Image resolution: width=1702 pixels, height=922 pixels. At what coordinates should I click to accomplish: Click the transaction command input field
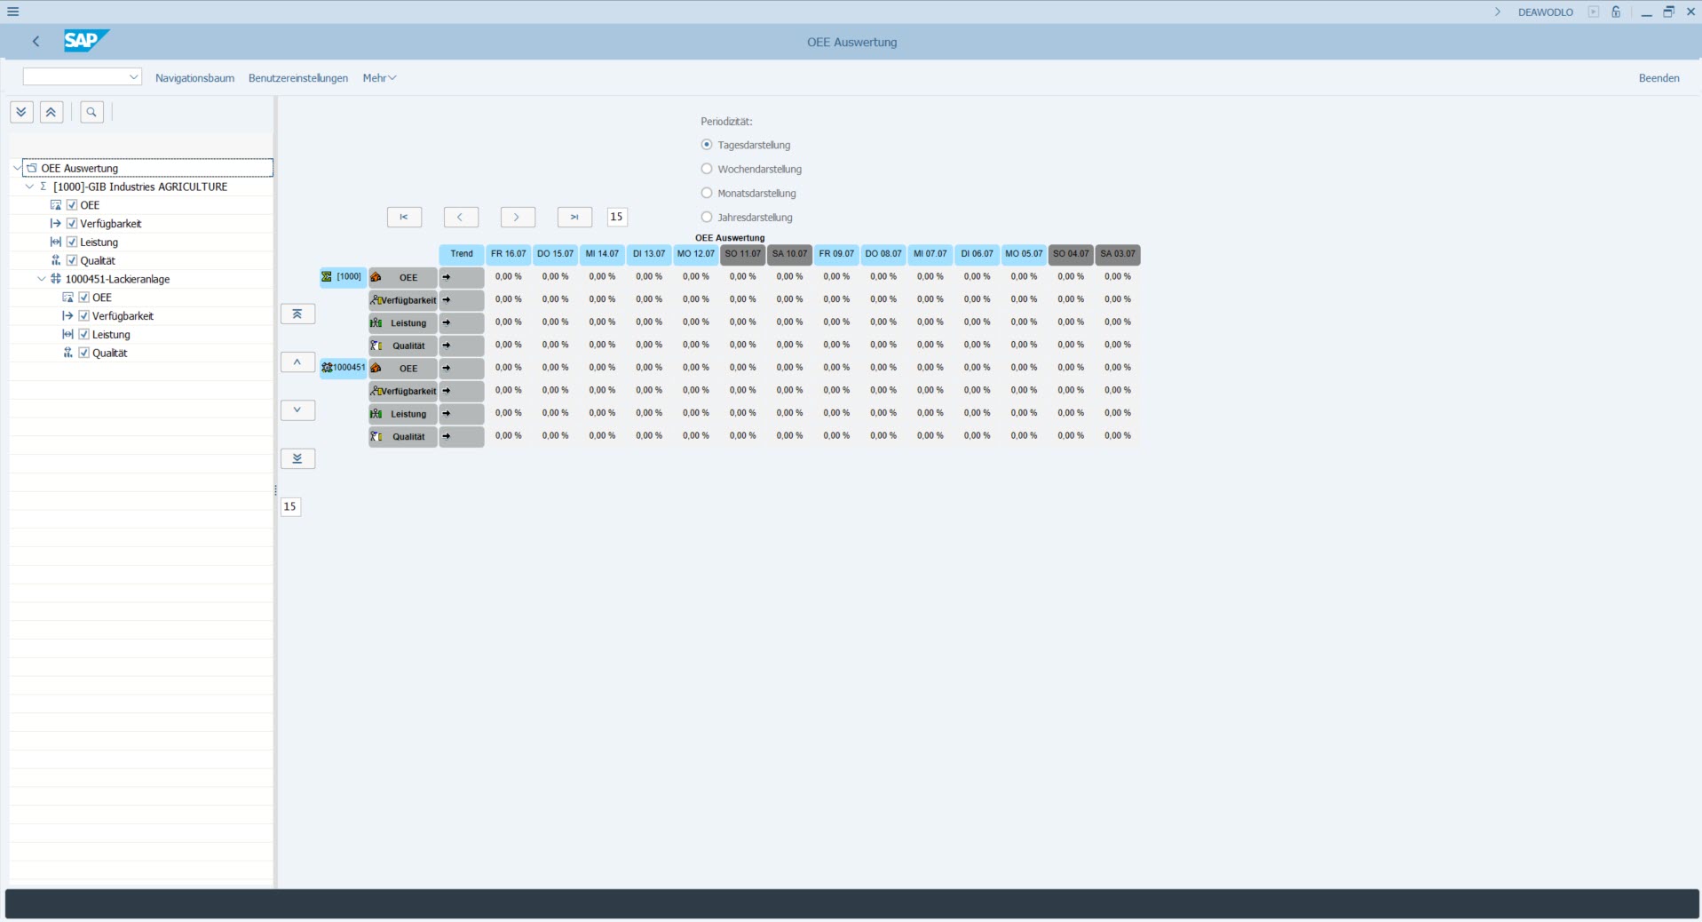75,77
